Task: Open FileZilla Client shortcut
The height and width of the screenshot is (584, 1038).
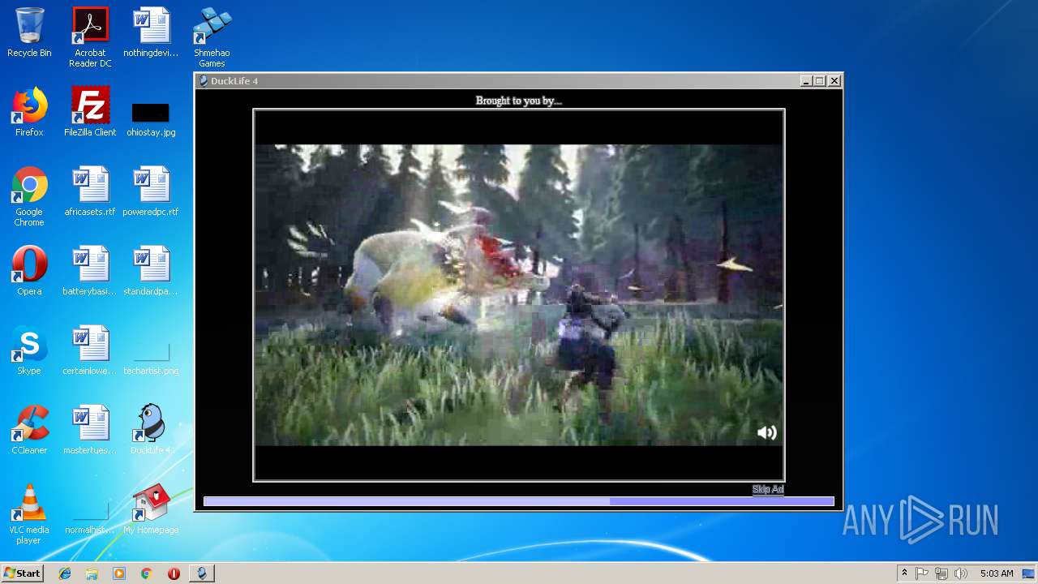Action: tap(90, 112)
